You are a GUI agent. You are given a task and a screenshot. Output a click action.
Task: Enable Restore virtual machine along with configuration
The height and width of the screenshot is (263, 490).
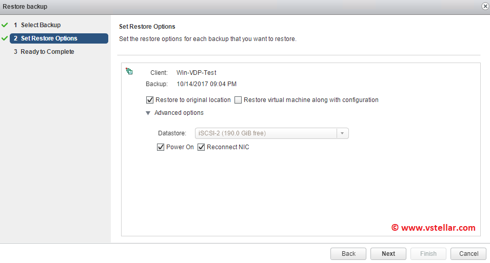tap(238, 100)
